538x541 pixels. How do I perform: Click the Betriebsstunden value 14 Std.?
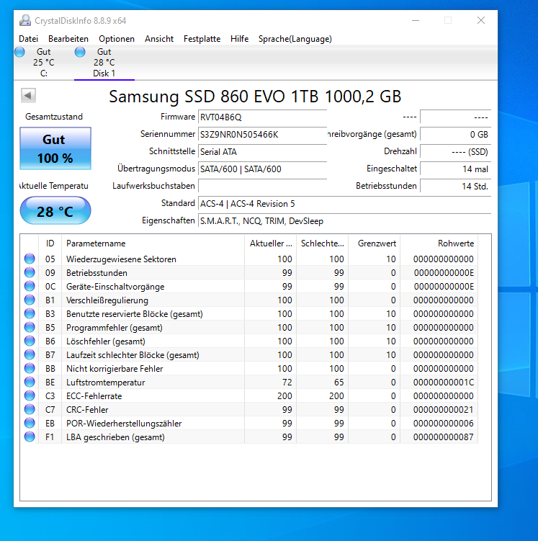coord(455,187)
